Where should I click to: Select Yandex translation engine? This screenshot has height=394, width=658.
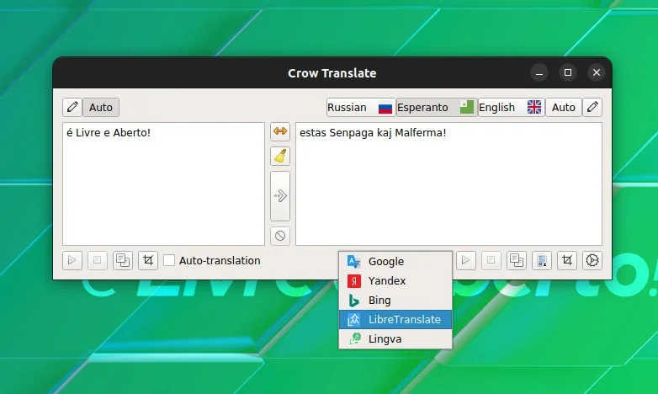(395, 280)
